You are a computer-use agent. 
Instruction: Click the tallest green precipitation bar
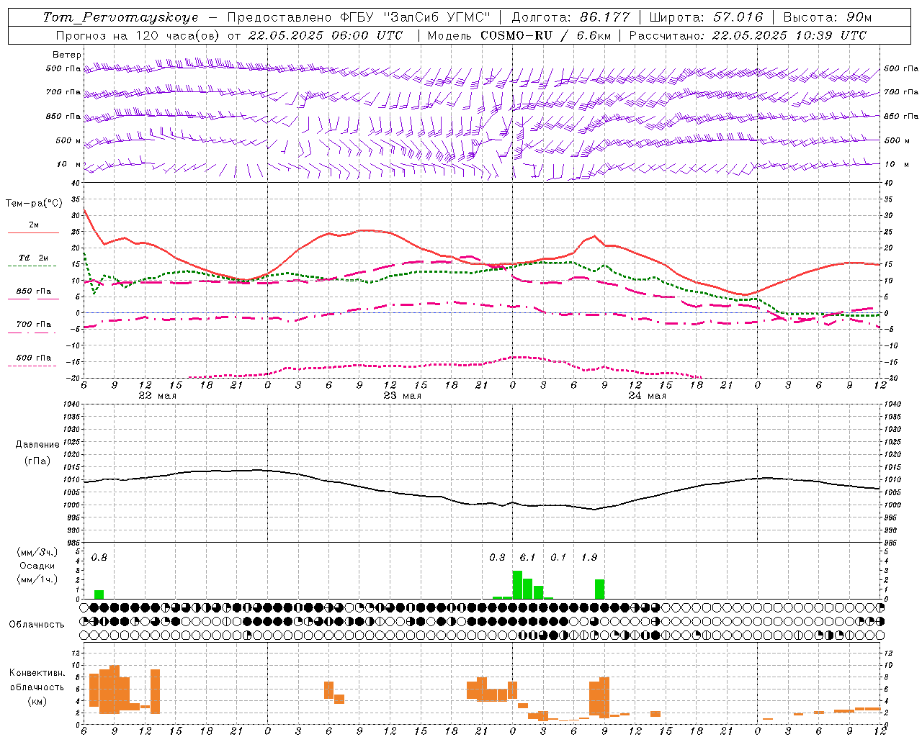coord(517,584)
